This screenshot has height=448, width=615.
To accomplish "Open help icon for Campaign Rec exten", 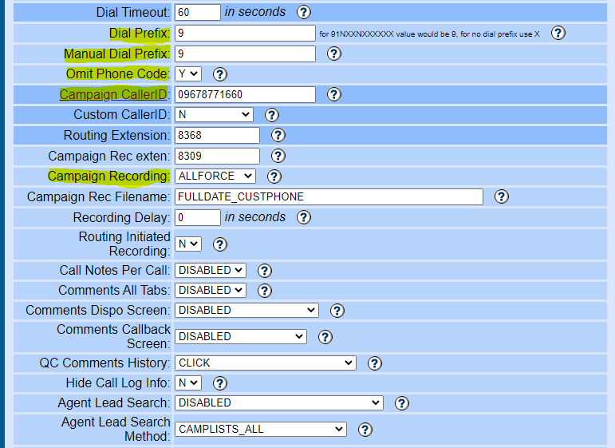I will coord(278,156).
